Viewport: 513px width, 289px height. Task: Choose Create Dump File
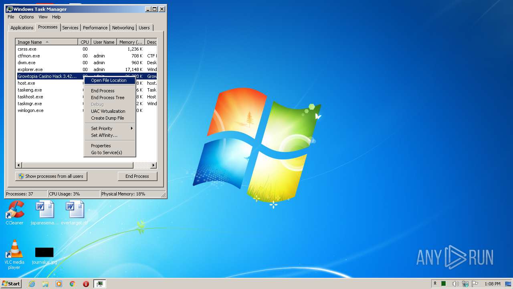(109, 118)
